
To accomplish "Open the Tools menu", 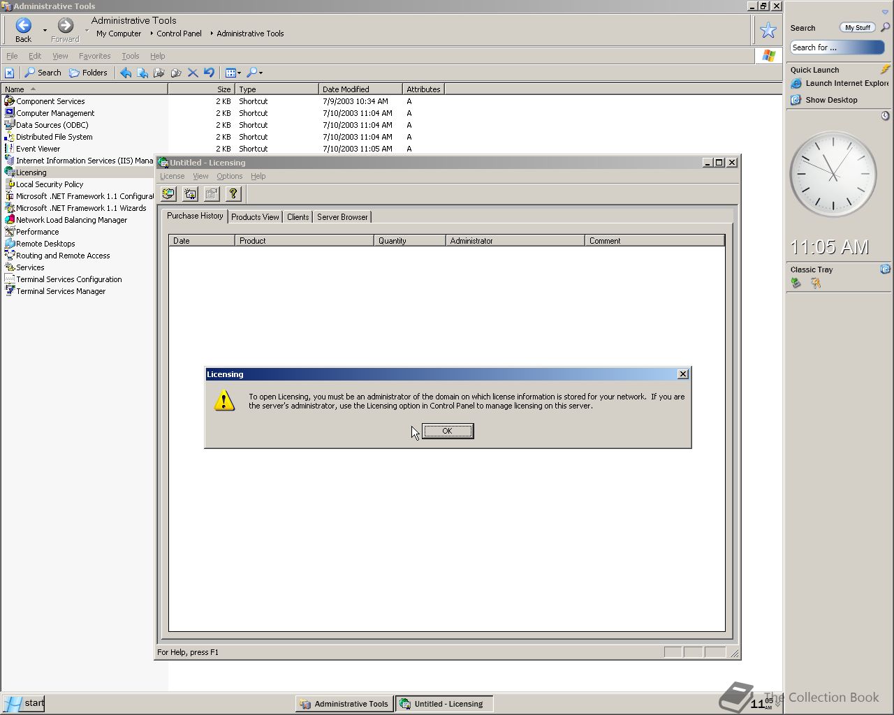I will coord(131,56).
